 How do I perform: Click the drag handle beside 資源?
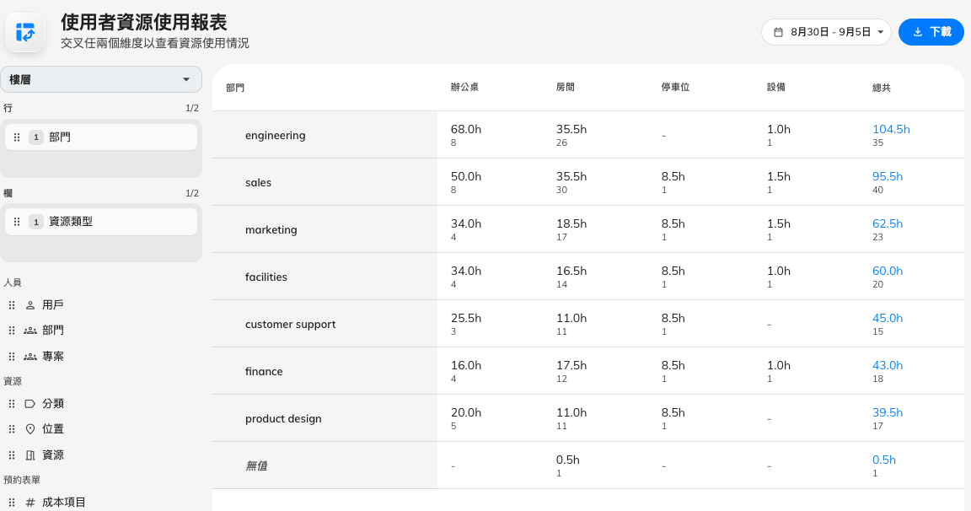tap(12, 455)
